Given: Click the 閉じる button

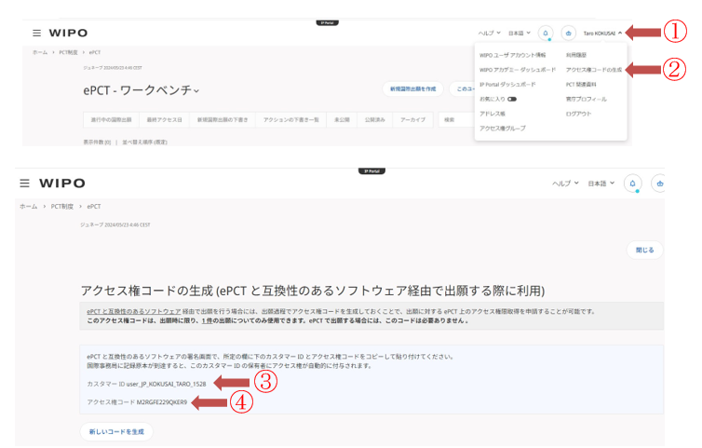Looking at the screenshot, I should (644, 250).
